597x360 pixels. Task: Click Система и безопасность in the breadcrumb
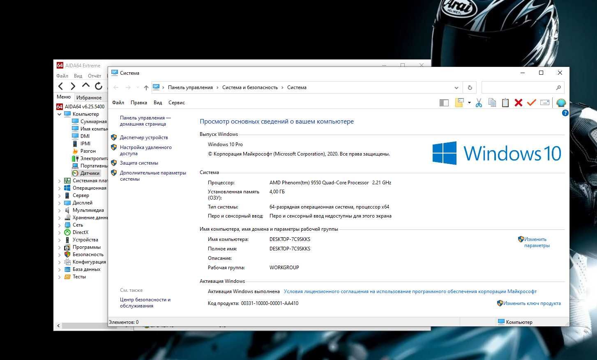coord(250,87)
